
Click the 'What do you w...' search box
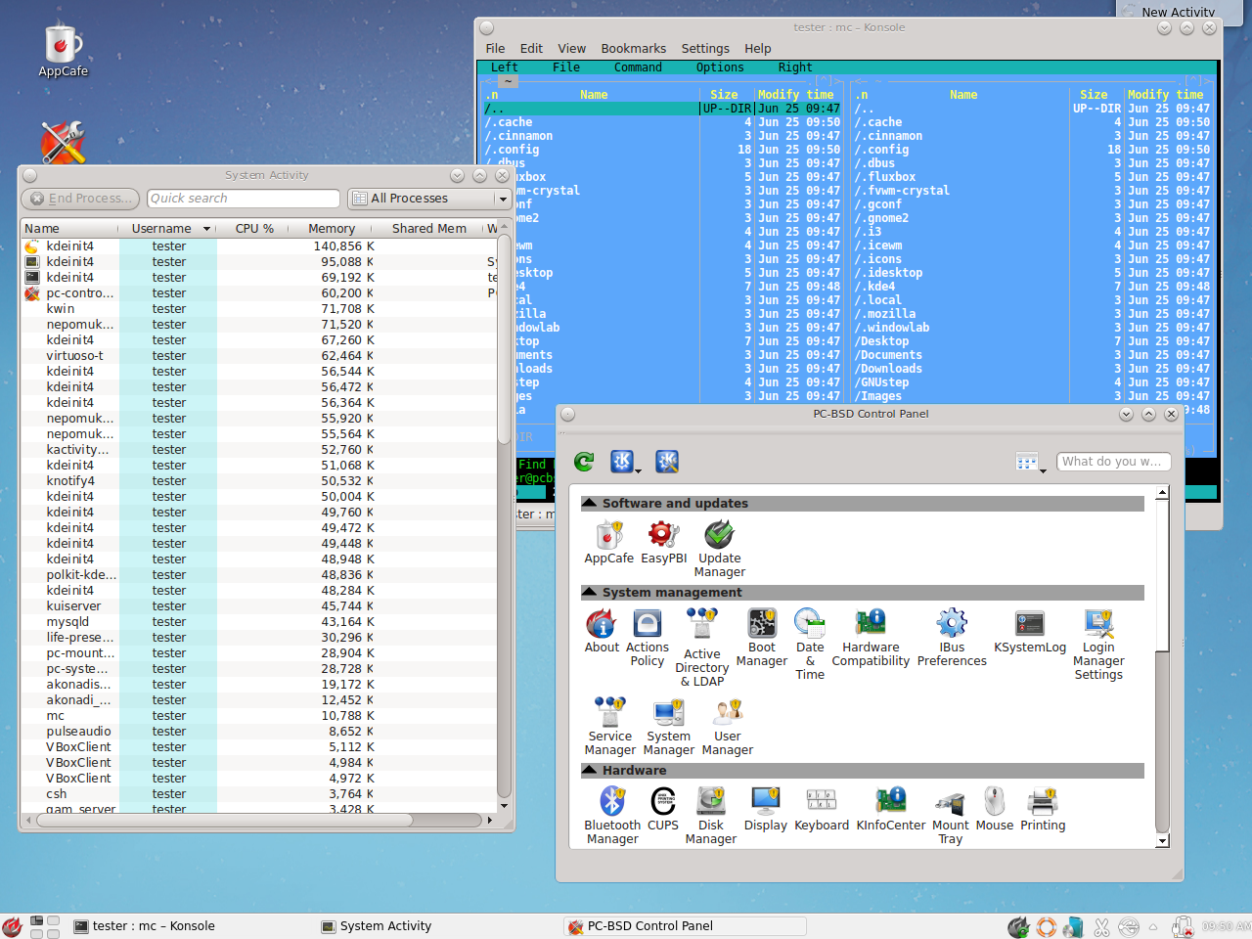coord(1113,462)
